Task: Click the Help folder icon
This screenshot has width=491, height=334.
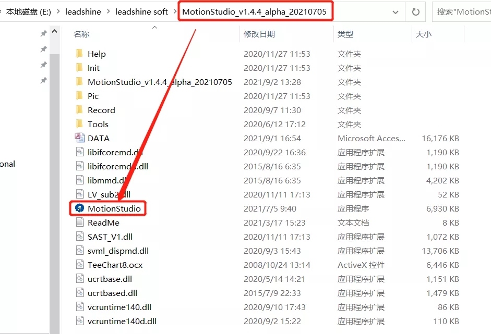Action: 79,54
